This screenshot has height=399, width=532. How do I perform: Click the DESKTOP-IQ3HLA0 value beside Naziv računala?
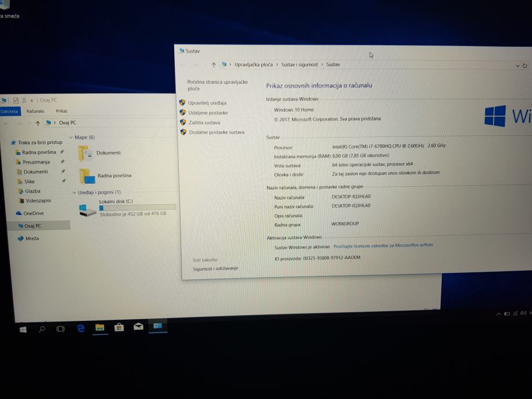coord(351,196)
